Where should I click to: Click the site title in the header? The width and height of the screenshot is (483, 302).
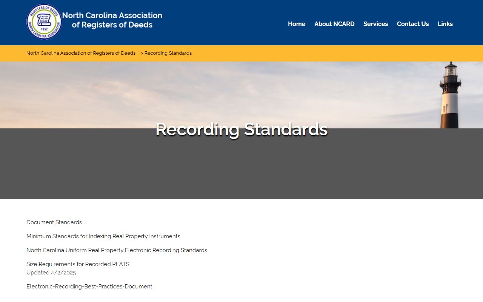tap(112, 20)
